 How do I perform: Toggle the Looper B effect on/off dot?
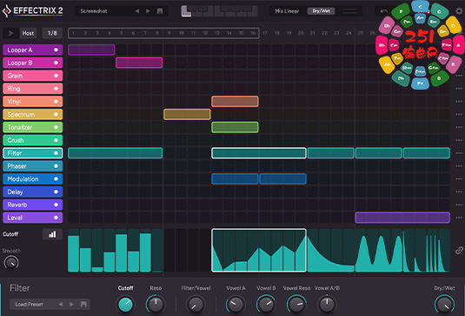[56, 63]
